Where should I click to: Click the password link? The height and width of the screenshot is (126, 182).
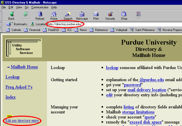pyautogui.click(x=132, y=85)
